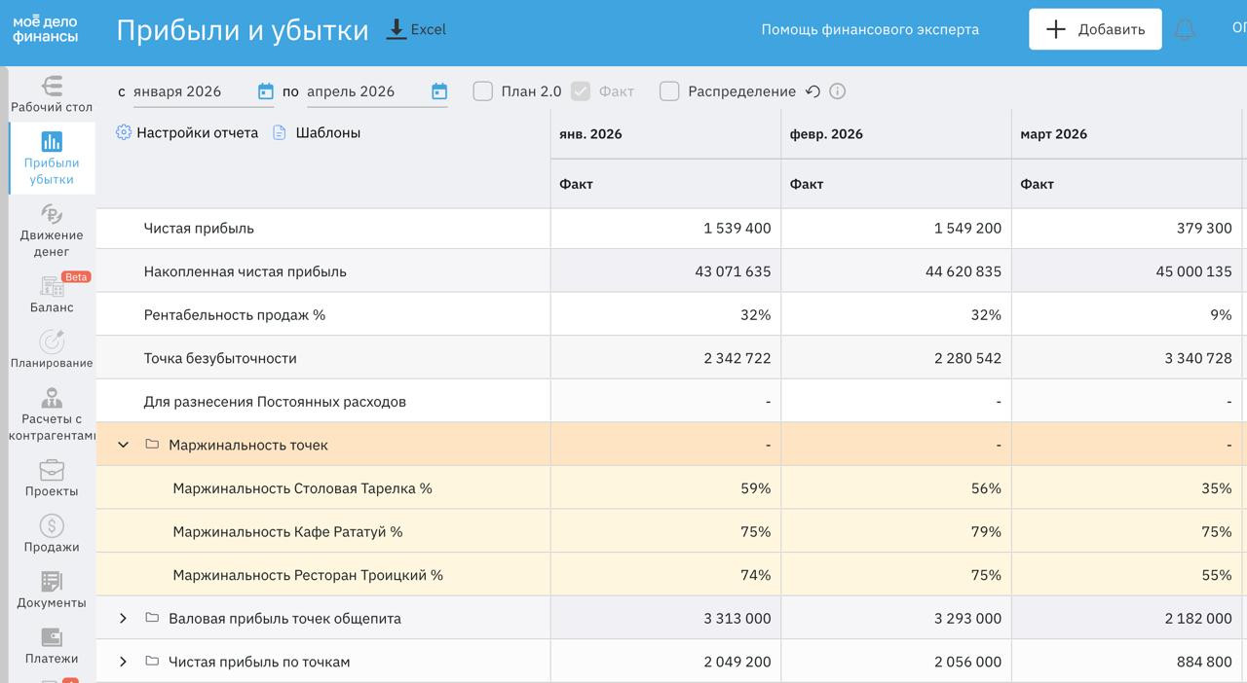Open Расчеты с контрагентами
1247x683 pixels.
(x=52, y=413)
